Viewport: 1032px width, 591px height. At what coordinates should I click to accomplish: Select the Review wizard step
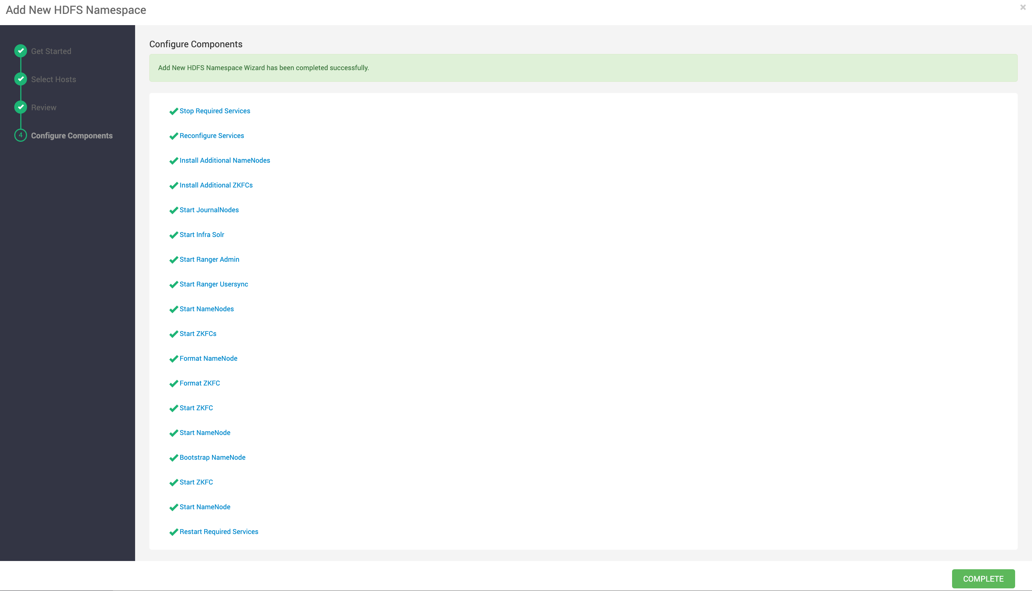[x=44, y=108]
